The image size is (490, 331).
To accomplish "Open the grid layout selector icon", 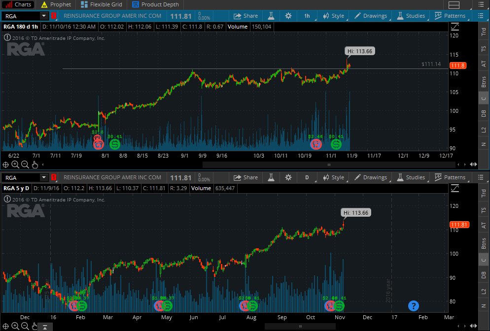I will 454,5.
